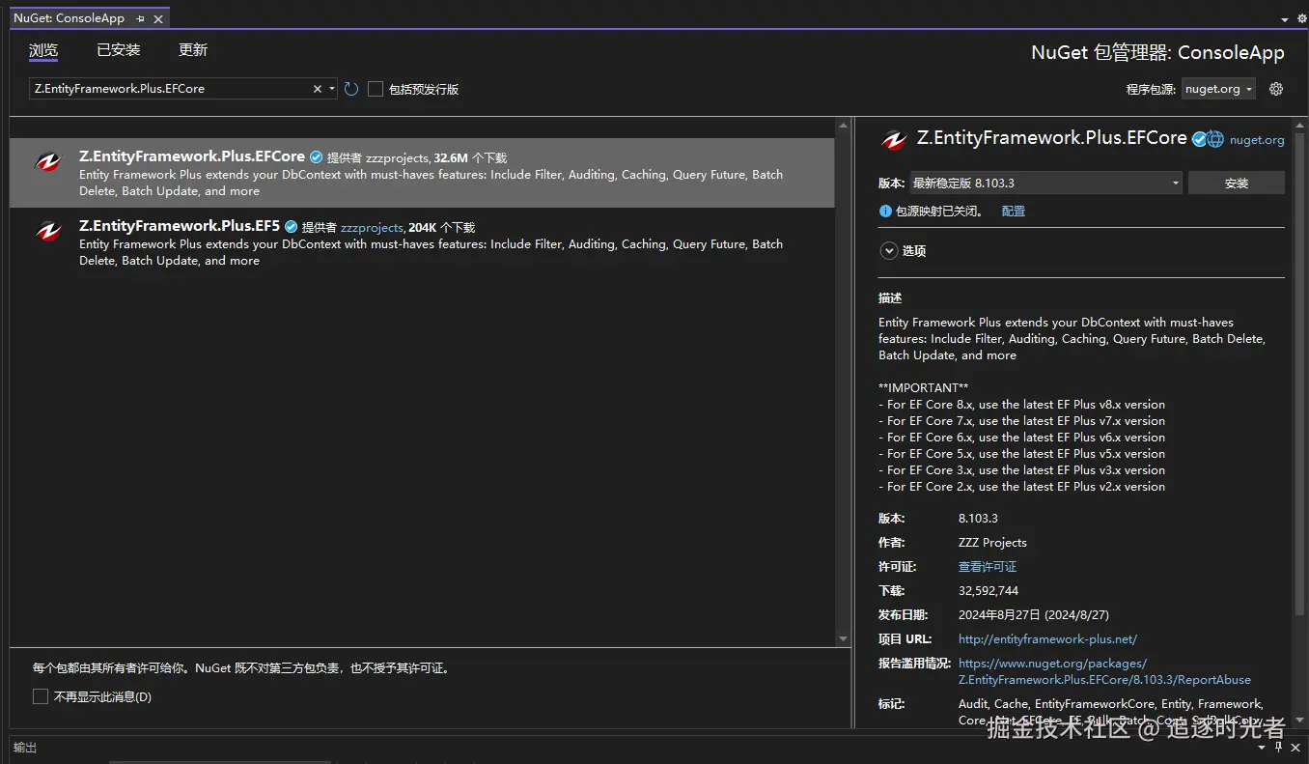Viewport: 1309px width, 764px height.
Task: Open the entityframework-plus.net project URL
Action: (x=1047, y=639)
